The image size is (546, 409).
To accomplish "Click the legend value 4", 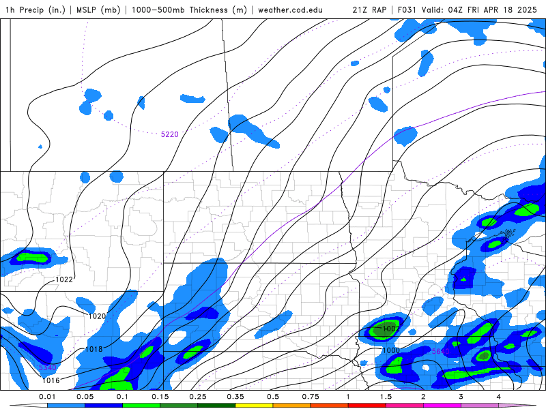I will point(499,397).
